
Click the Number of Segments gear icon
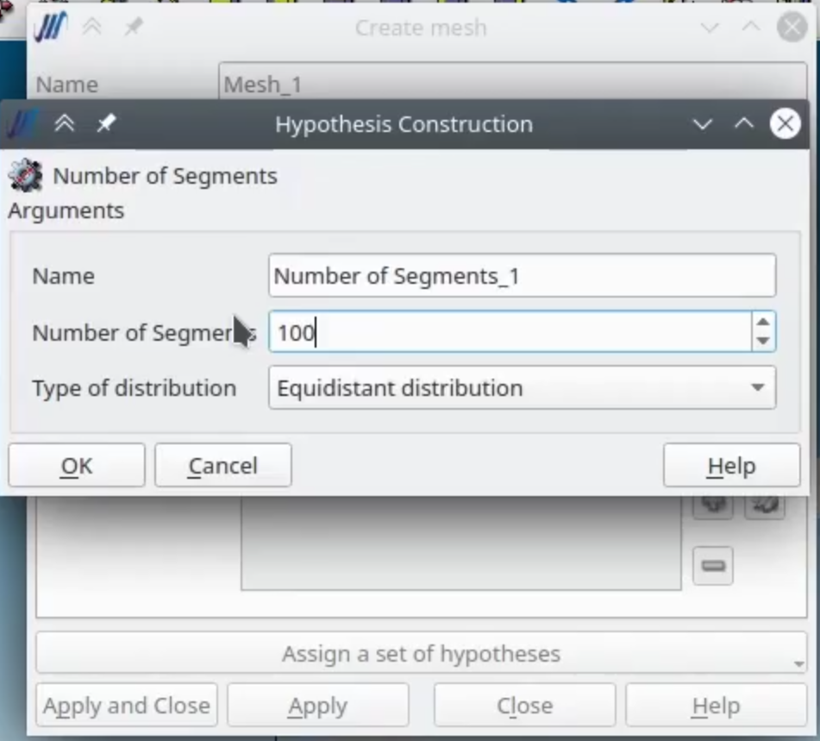point(25,176)
